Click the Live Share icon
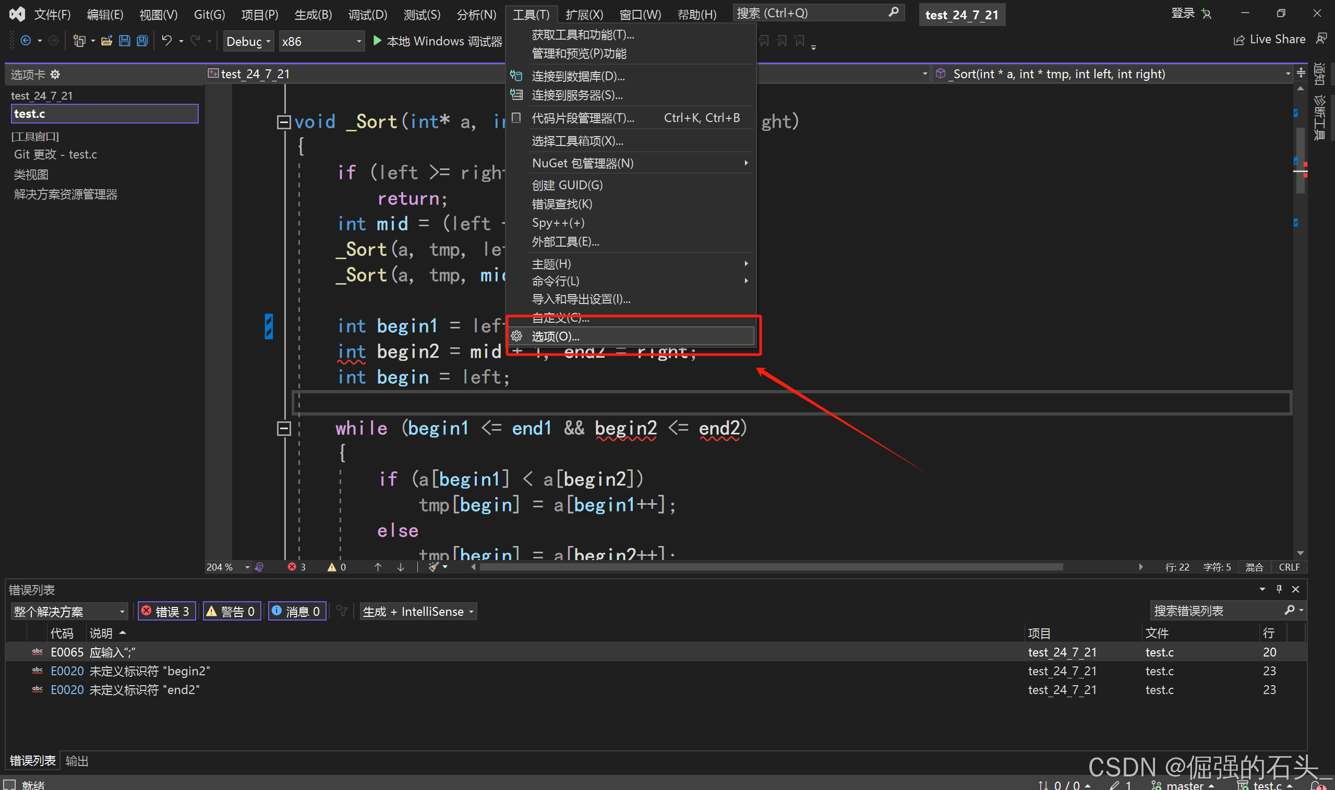The image size is (1335, 790). pyautogui.click(x=1238, y=41)
